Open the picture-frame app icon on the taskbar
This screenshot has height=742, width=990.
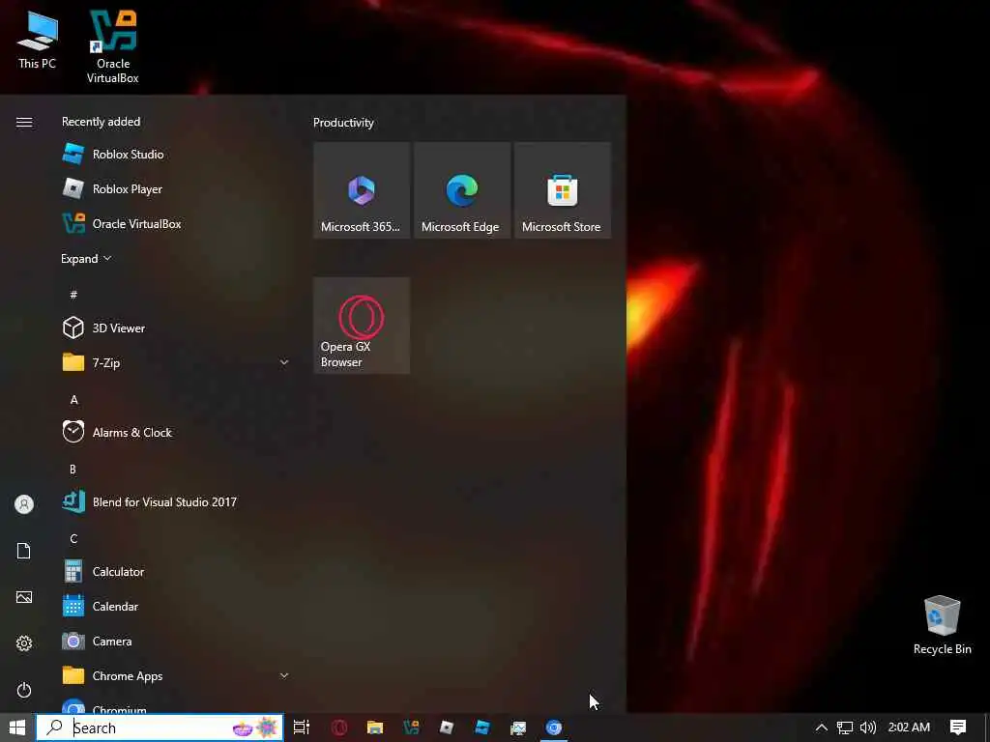coord(518,728)
